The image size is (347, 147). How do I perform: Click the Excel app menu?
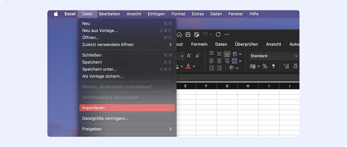tap(70, 14)
